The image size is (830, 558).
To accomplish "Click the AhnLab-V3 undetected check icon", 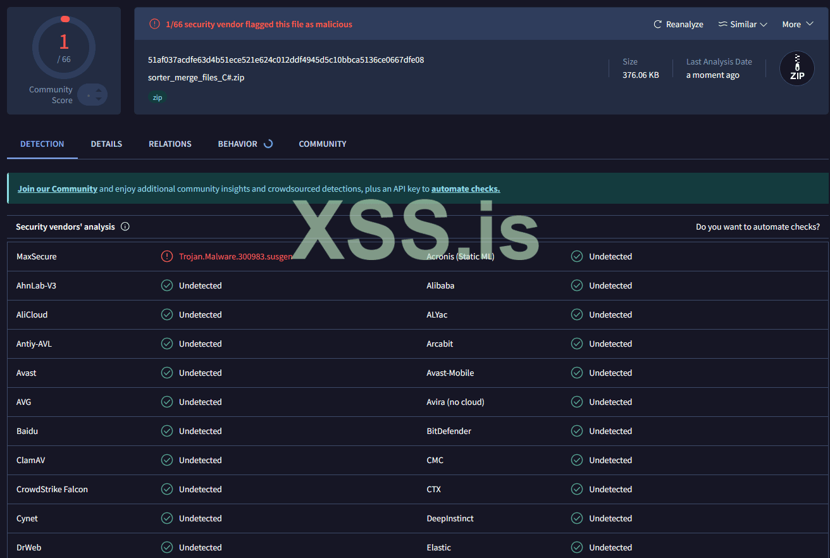I will point(167,285).
